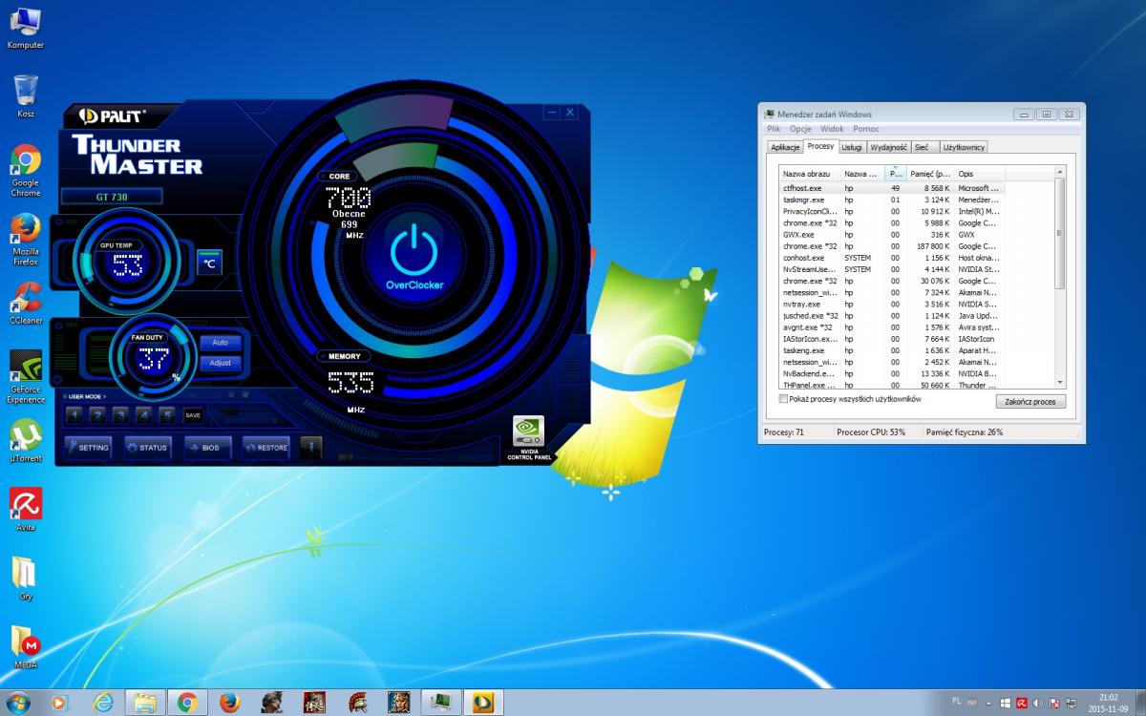Click the Firefox taskbar icon
Image resolution: width=1146 pixels, height=716 pixels.
coord(229,702)
